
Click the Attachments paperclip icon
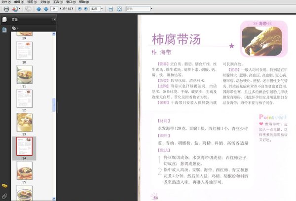[4, 196]
